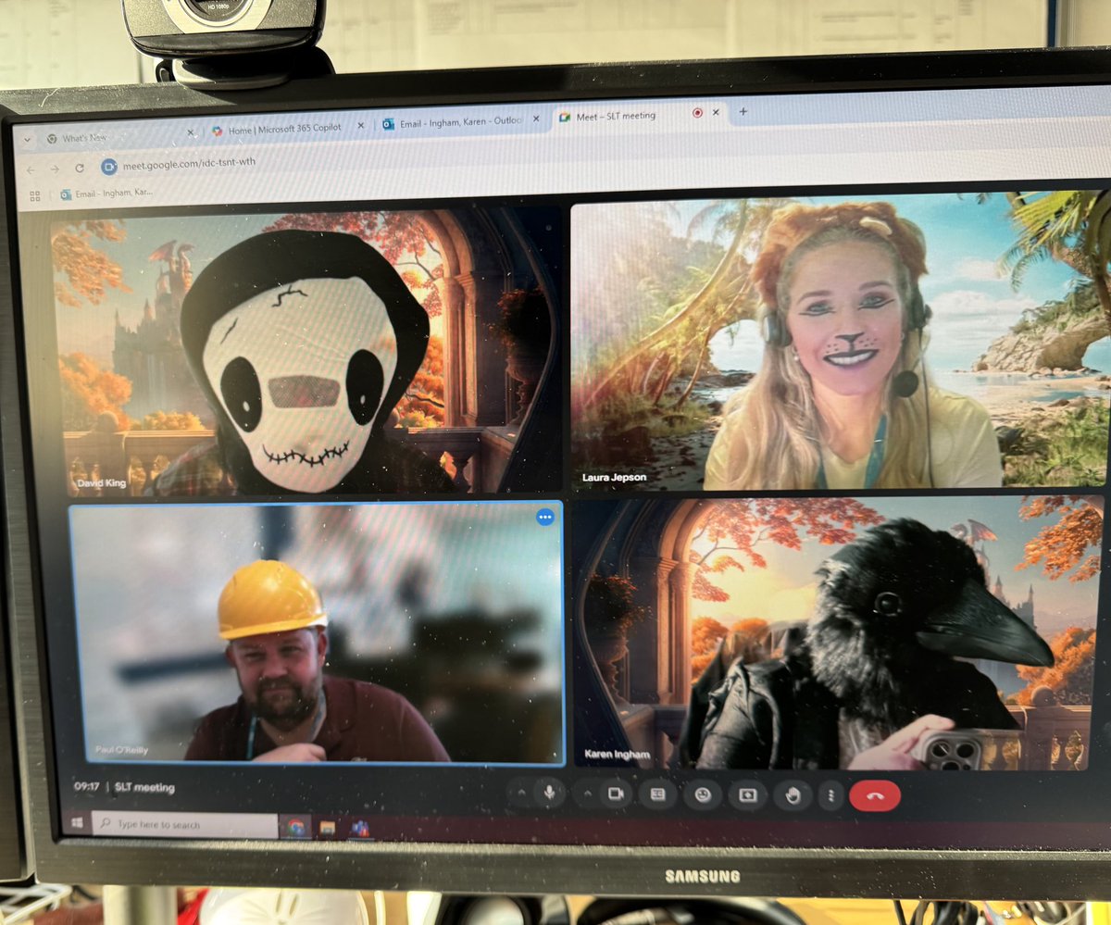This screenshot has width=1111, height=925.
Task: Click the Type here to search box
Action: coord(185,824)
